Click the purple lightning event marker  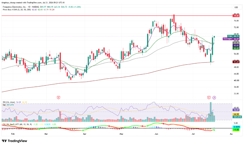coord(214,98)
